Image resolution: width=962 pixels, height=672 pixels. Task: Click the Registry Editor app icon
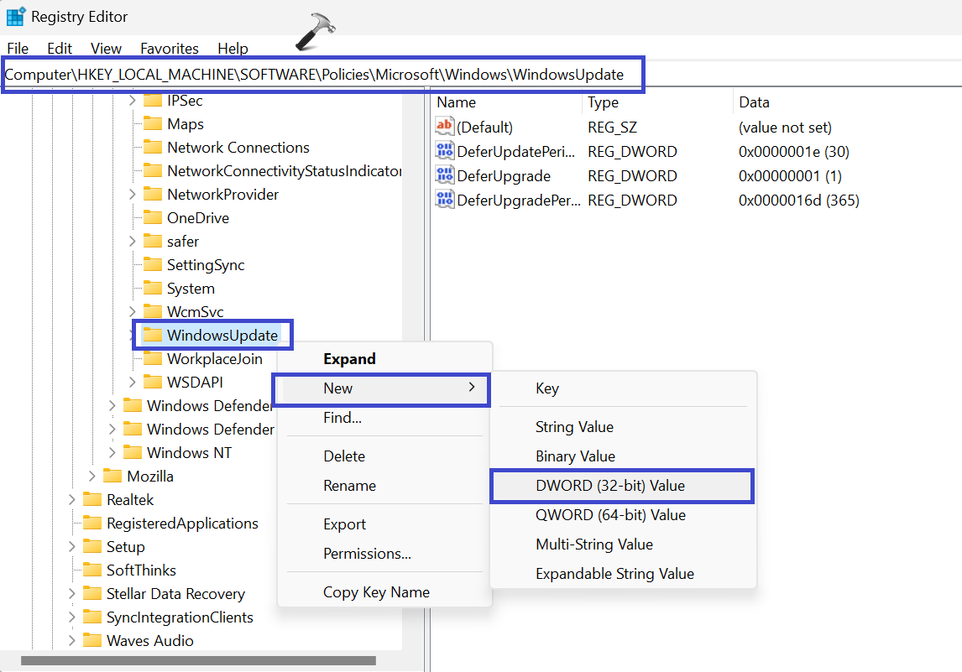coord(15,17)
